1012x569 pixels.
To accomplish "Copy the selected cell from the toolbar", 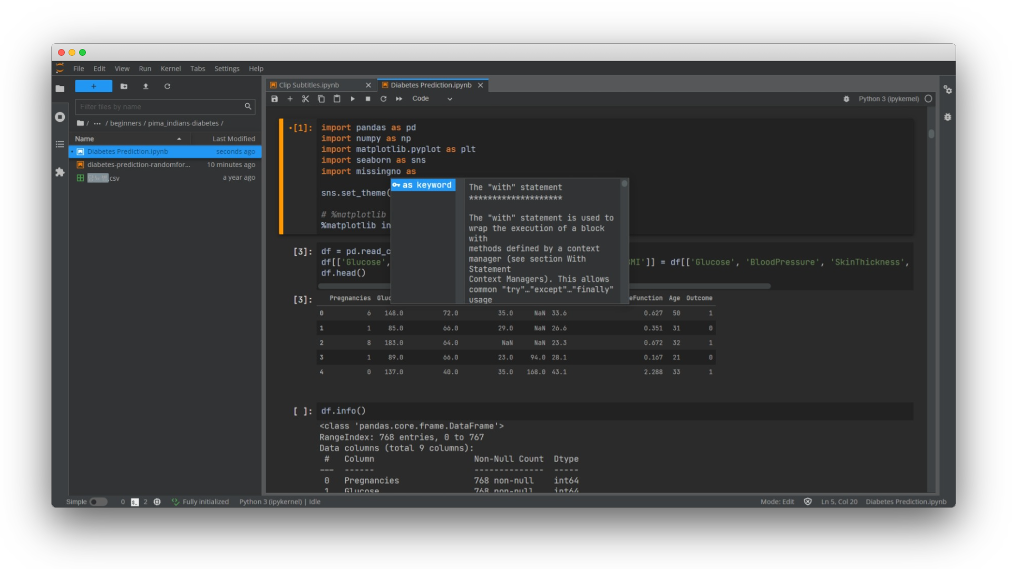I will click(x=321, y=99).
